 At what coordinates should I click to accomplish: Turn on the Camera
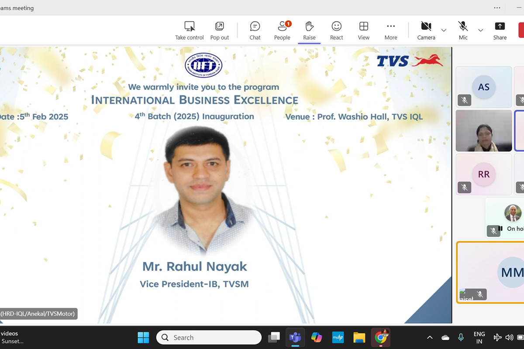tap(426, 31)
